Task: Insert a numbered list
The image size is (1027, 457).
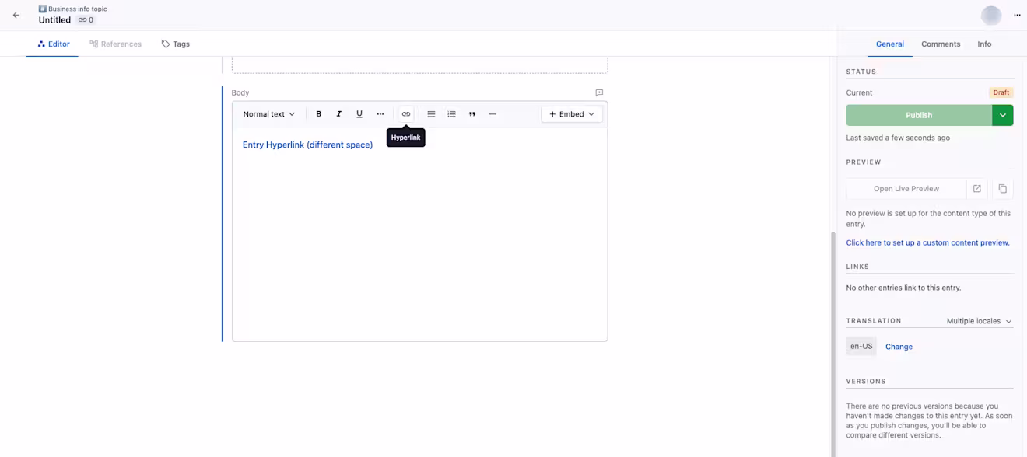Action: pyautogui.click(x=451, y=114)
